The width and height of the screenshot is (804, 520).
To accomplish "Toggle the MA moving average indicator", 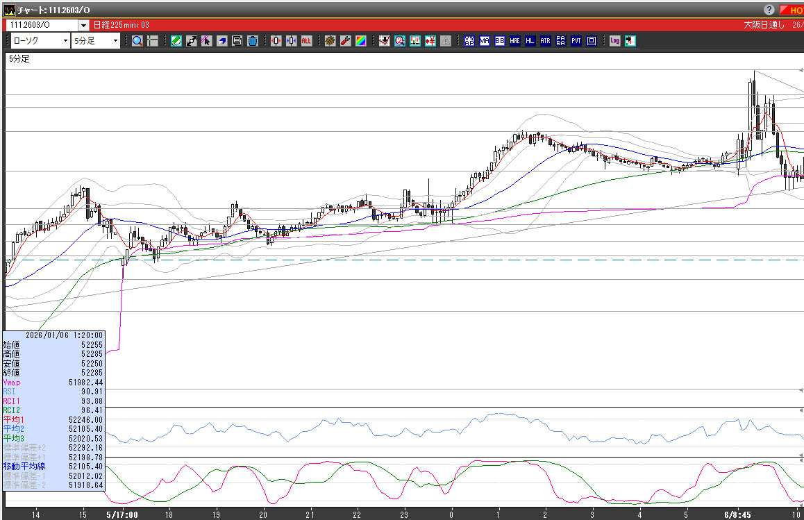I will tap(485, 41).
